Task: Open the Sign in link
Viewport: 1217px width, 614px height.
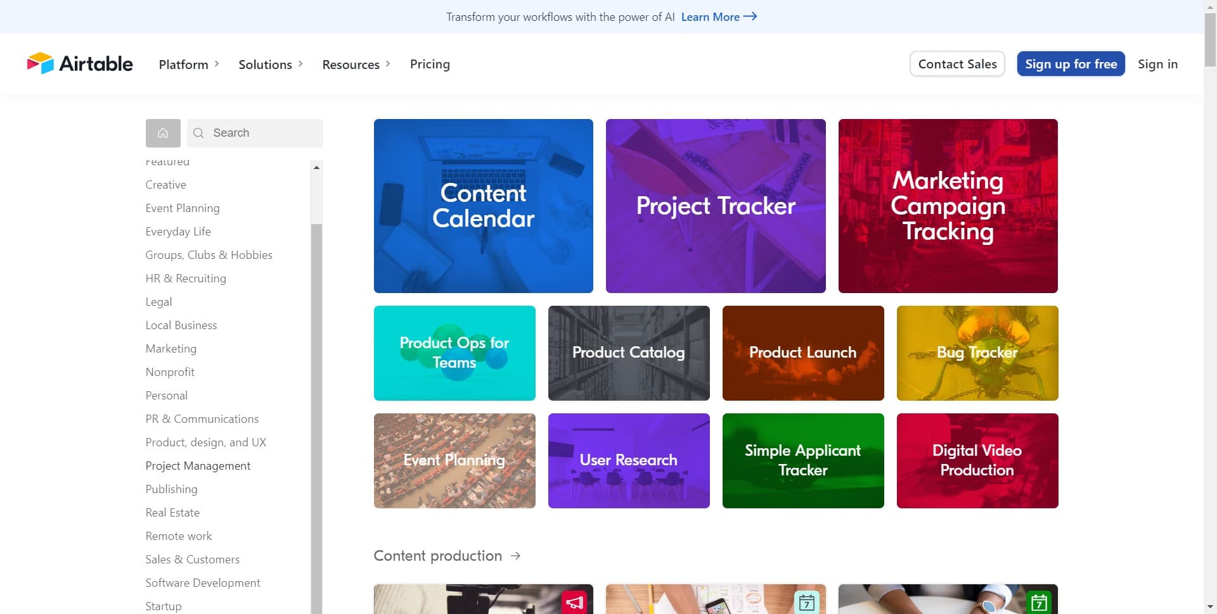Action: click(1157, 64)
